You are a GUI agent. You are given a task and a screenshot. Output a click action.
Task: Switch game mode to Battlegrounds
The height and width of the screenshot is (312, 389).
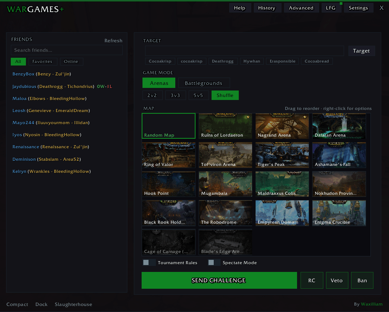point(204,83)
